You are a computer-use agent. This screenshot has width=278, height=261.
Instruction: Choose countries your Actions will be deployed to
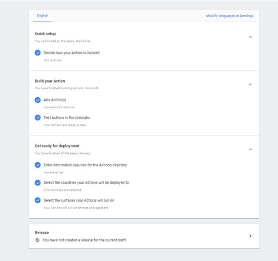tap(86, 183)
